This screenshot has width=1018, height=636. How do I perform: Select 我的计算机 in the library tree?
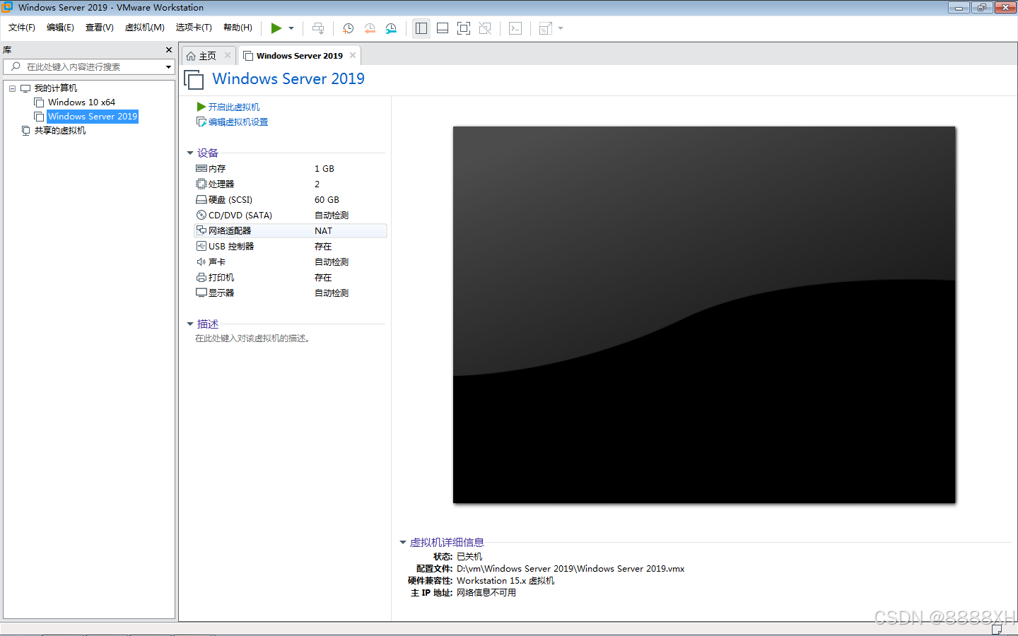56,88
